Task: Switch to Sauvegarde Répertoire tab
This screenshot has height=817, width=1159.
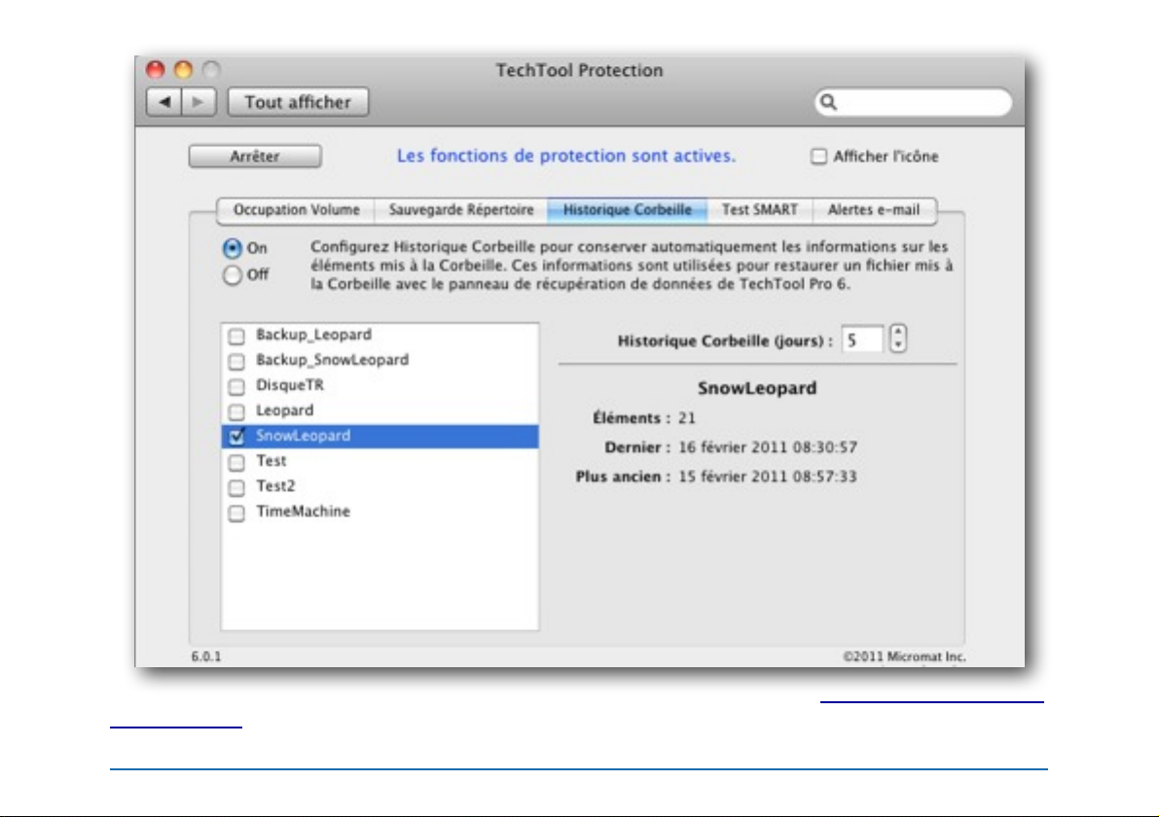Action: (461, 210)
